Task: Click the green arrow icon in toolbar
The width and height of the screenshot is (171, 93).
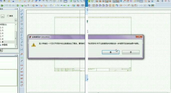Action: tap(68, 6)
